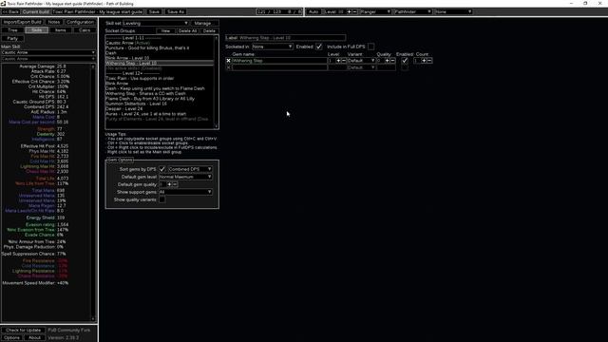608x342 pixels.
Task: Click the Delete socket group button
Action: pos(209,30)
